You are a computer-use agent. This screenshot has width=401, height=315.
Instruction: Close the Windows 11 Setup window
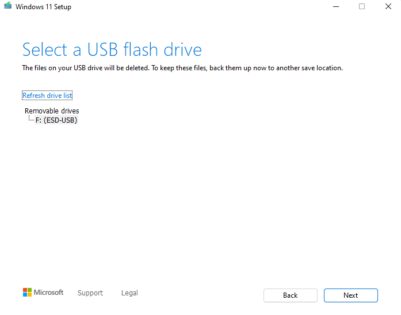(x=388, y=6)
